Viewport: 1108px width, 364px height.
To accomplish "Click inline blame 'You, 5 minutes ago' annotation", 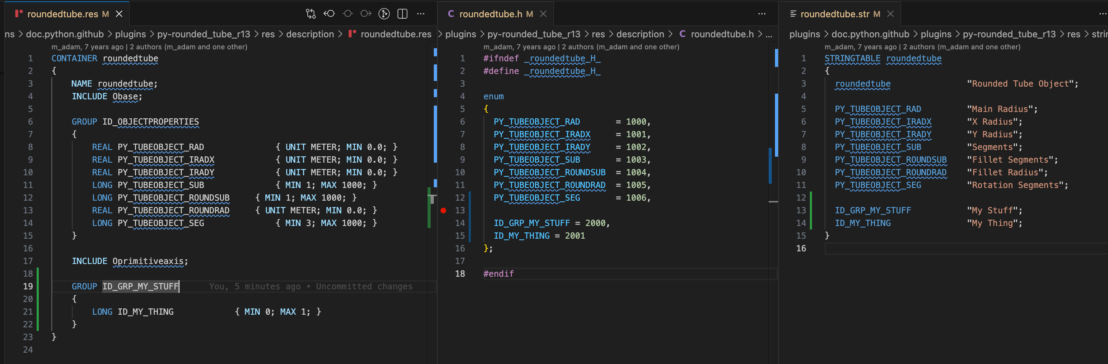I will point(310,287).
